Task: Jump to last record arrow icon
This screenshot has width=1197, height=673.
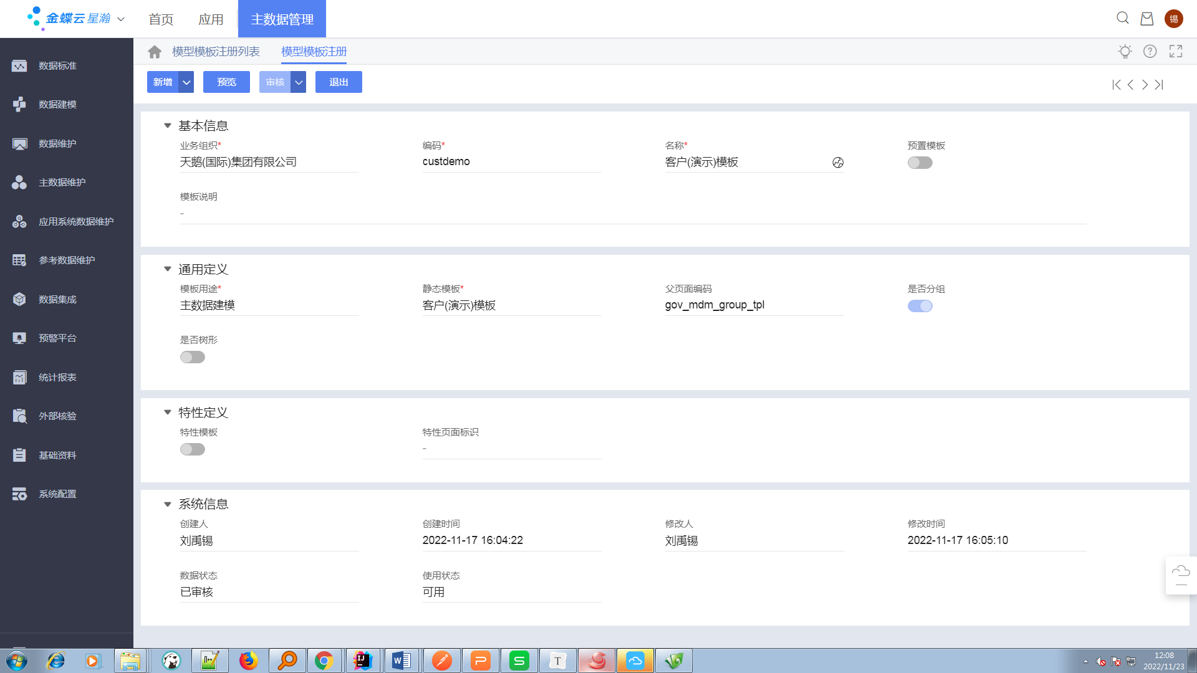Action: pyautogui.click(x=1159, y=85)
